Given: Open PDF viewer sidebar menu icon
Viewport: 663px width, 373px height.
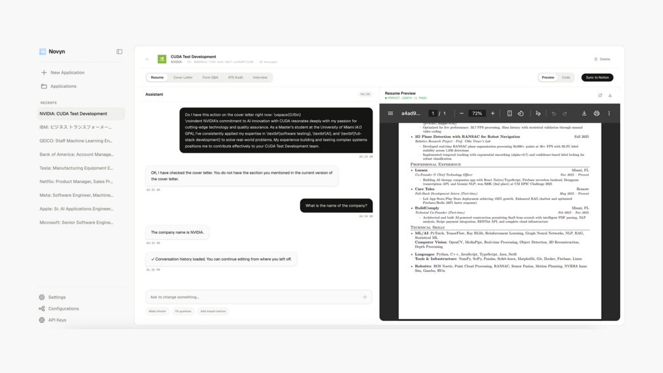Looking at the screenshot, I should [391, 114].
